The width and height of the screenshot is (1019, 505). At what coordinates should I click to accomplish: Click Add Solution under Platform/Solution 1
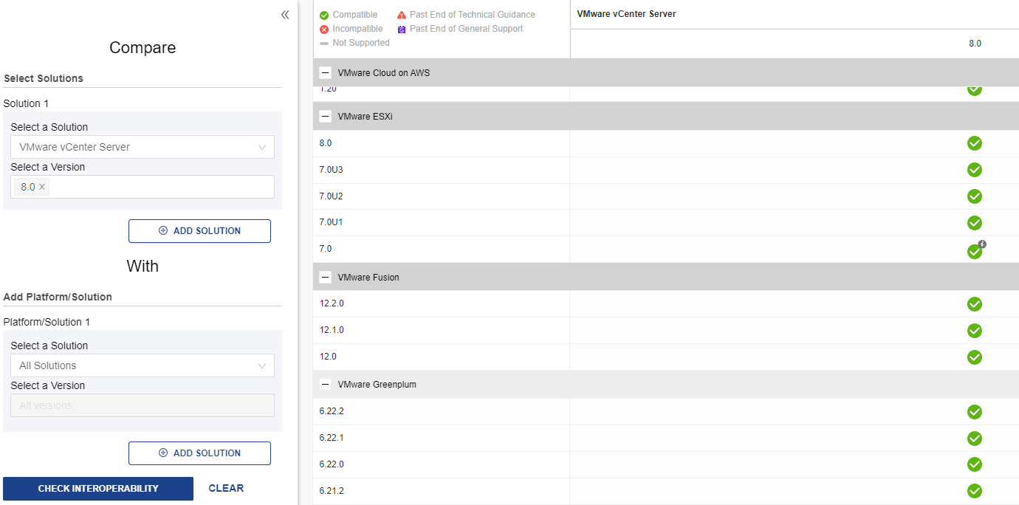[199, 453]
